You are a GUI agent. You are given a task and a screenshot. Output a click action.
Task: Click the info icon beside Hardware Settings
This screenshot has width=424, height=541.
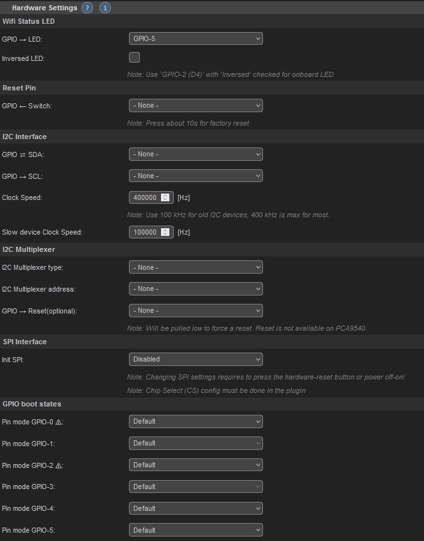point(105,8)
